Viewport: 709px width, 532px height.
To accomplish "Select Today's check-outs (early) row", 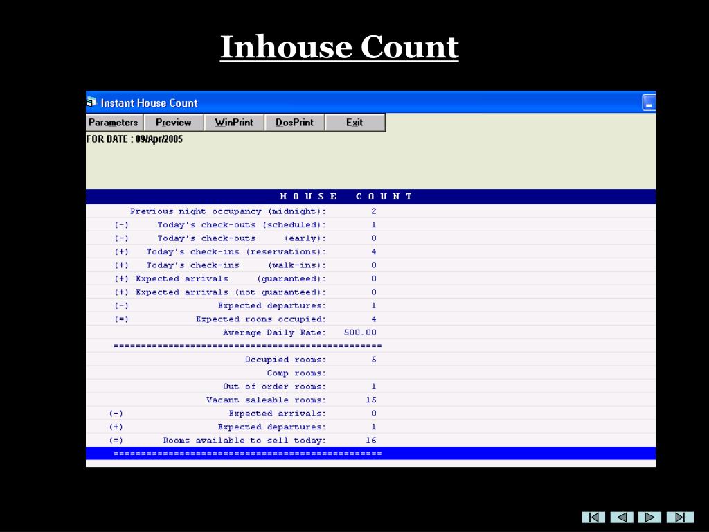I will pos(370,238).
